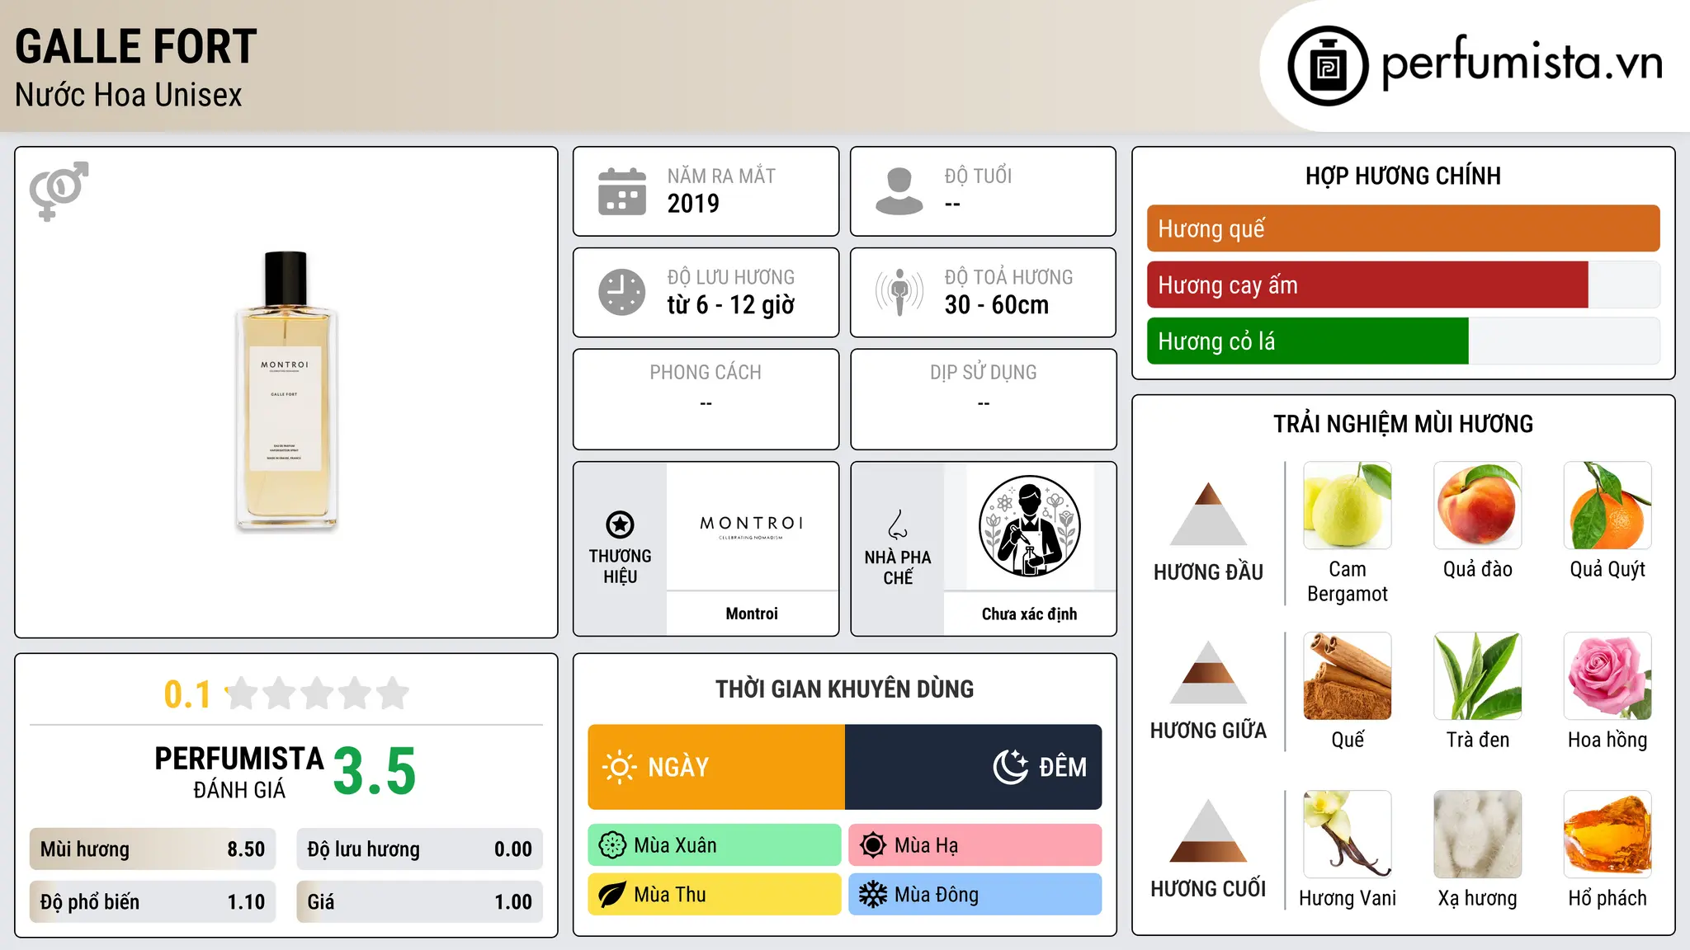Click the từ 6 - 12 giờ longevity value
This screenshot has height=950, width=1690.
pos(731,305)
